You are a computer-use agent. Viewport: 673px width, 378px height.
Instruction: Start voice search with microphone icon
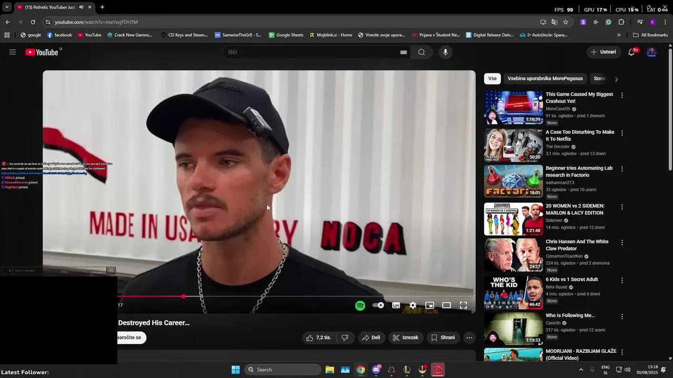(x=445, y=52)
